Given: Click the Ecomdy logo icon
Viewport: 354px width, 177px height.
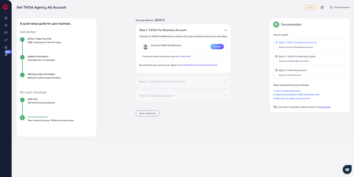Looking at the screenshot, I should (6, 7).
